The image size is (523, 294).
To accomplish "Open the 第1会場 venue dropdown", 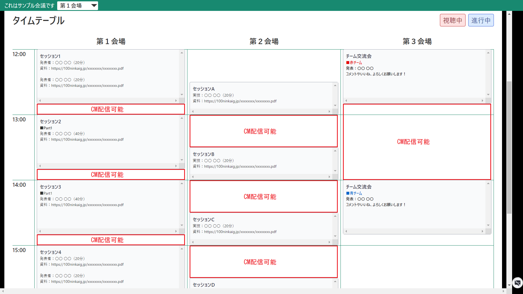I will (x=78, y=6).
